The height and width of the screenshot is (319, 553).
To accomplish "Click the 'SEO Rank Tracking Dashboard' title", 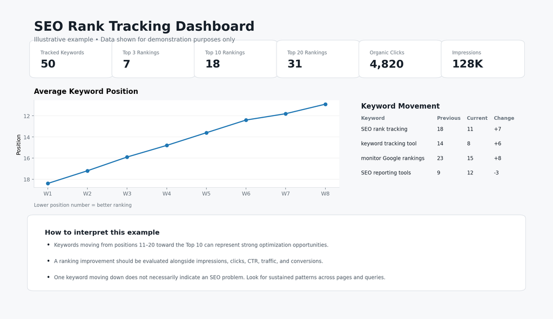I will pyautogui.click(x=144, y=26).
